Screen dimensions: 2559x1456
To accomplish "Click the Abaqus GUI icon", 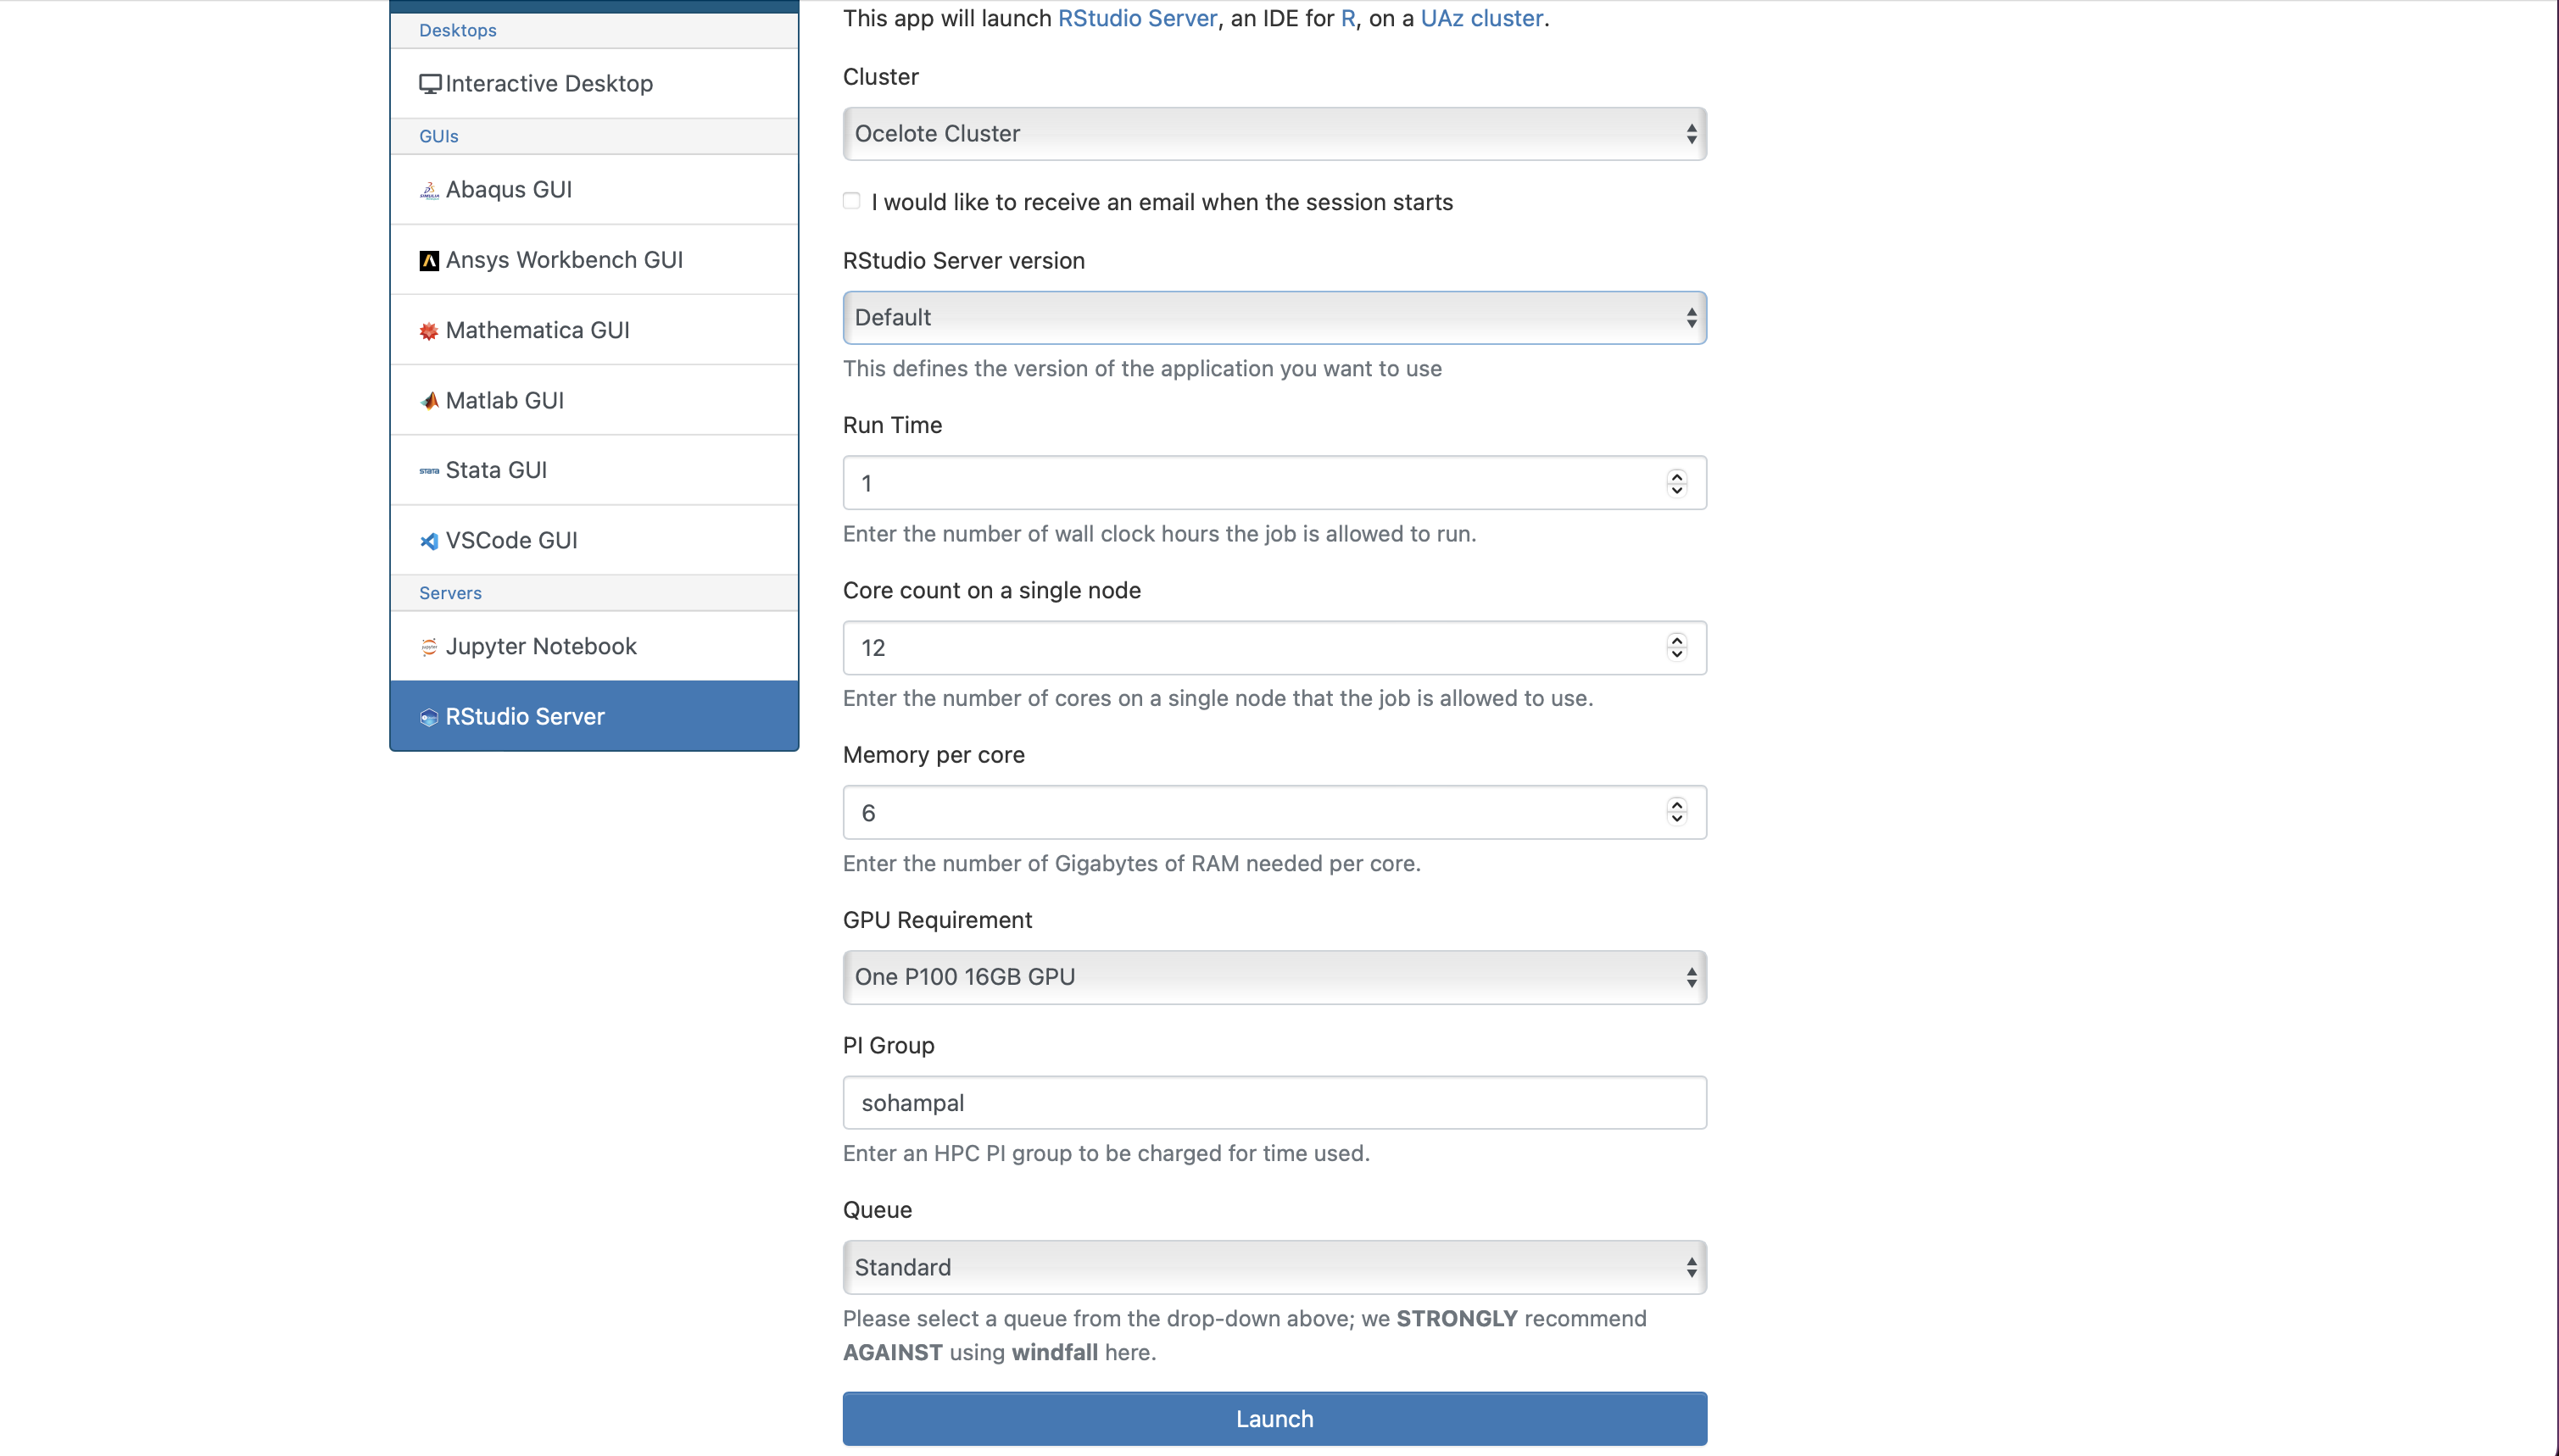I will (x=429, y=190).
